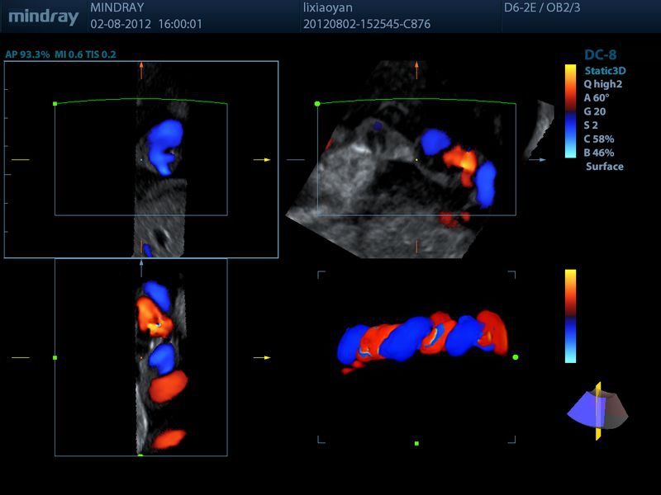
Task: Click green dot on top-right ROI corner
Action: coord(317,104)
